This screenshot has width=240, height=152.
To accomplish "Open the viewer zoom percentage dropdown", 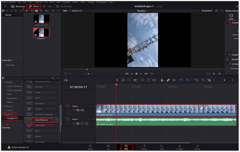I will [x=67, y=11].
